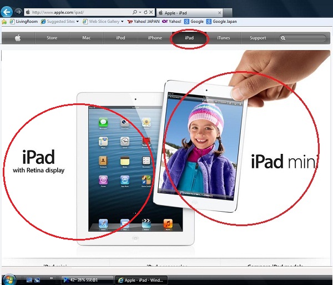
Task: Go to the Store section
Action: pyautogui.click(x=52, y=38)
